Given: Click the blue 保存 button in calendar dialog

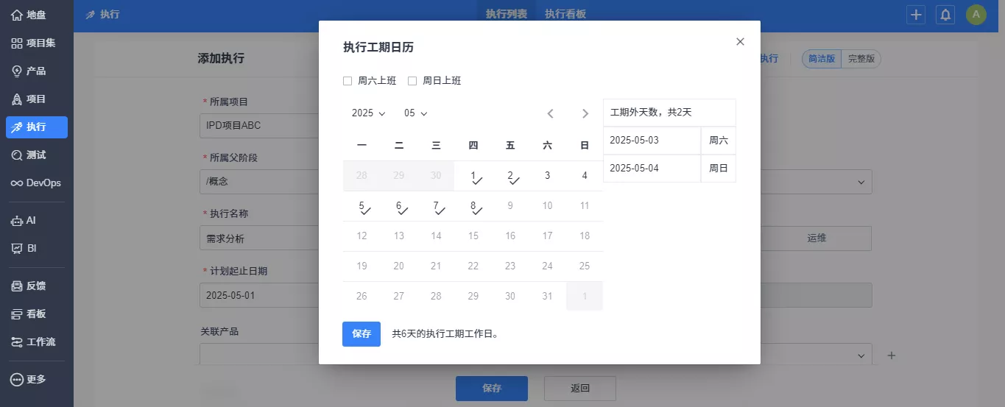Looking at the screenshot, I should click(x=362, y=334).
